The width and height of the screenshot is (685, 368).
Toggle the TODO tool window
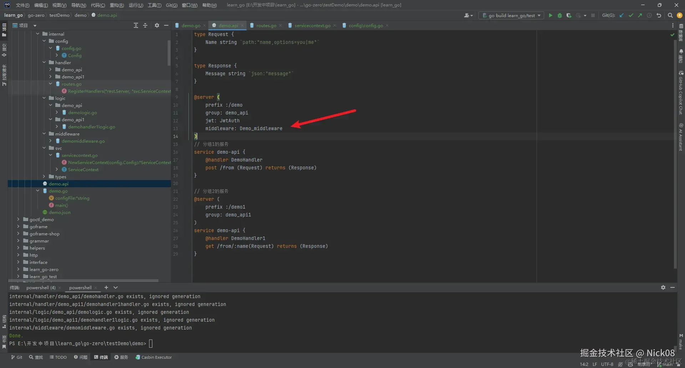58,357
